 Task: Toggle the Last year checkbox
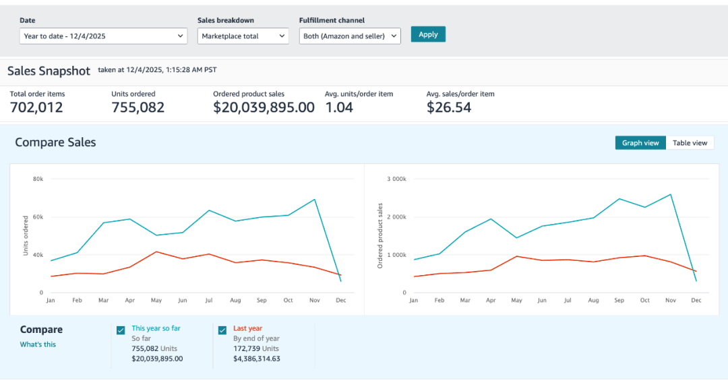(x=222, y=330)
